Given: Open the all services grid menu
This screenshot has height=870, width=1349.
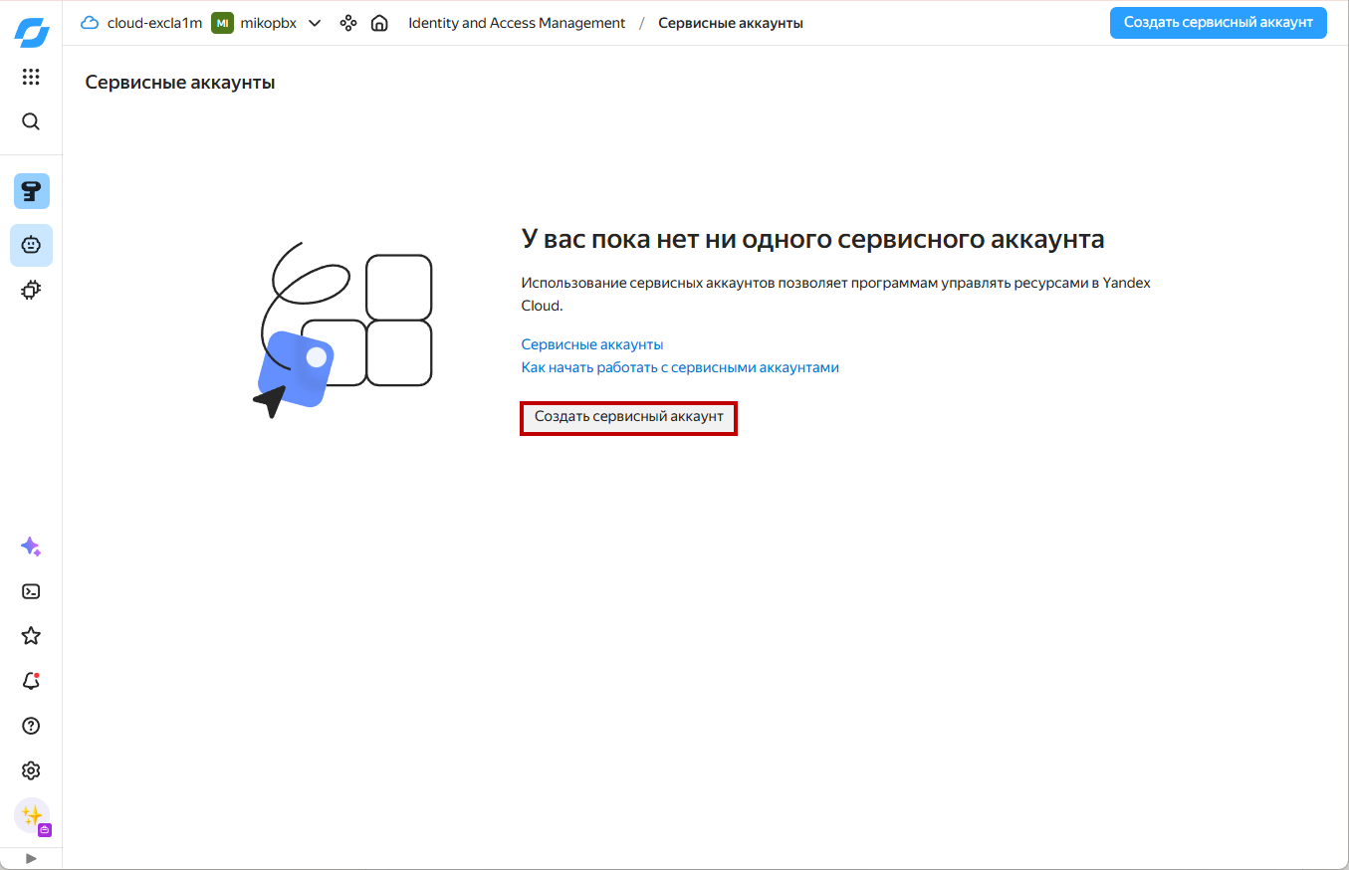Looking at the screenshot, I should [x=31, y=77].
